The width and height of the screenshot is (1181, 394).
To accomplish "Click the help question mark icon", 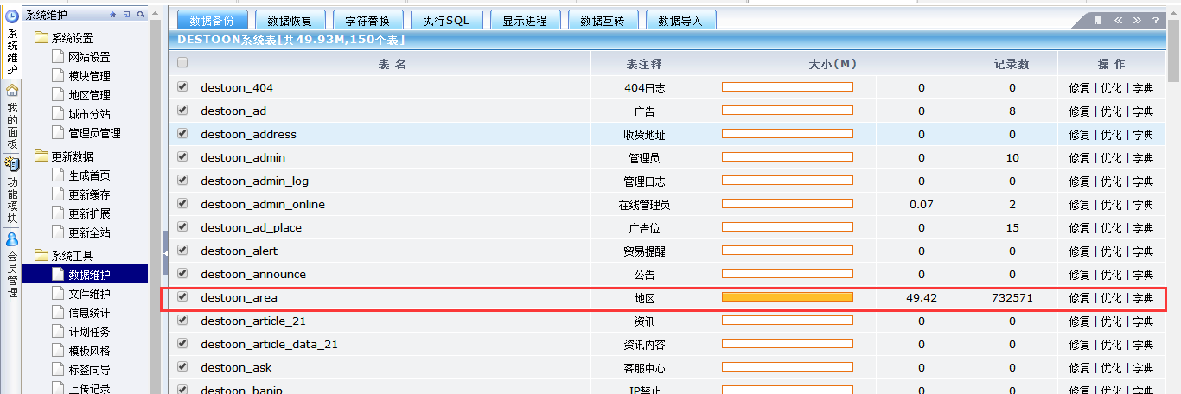I will click(x=1155, y=20).
